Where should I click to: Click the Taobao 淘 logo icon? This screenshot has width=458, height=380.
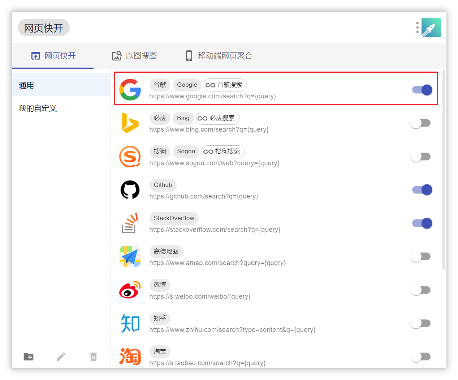click(x=130, y=356)
